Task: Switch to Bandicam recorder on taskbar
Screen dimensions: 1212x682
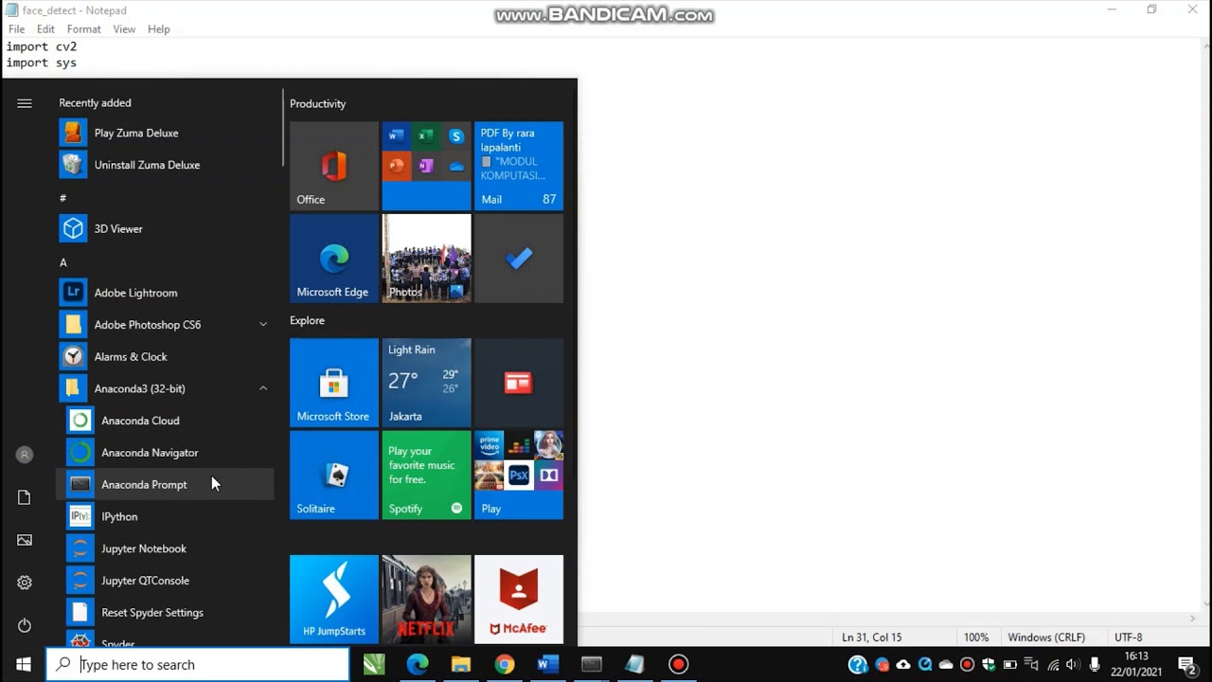Action: coord(678,664)
